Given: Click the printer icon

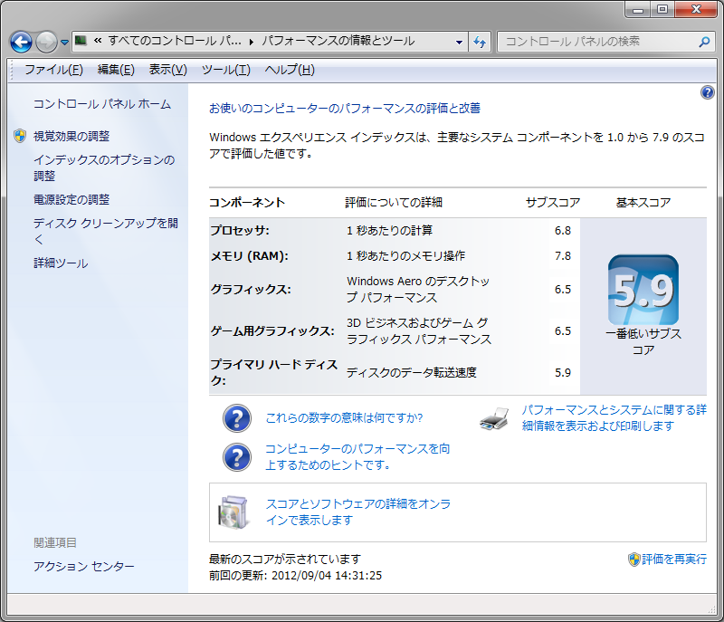Looking at the screenshot, I should coord(494,418).
